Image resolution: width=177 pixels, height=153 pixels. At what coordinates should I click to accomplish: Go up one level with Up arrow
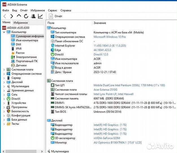[x=19, y=16]
